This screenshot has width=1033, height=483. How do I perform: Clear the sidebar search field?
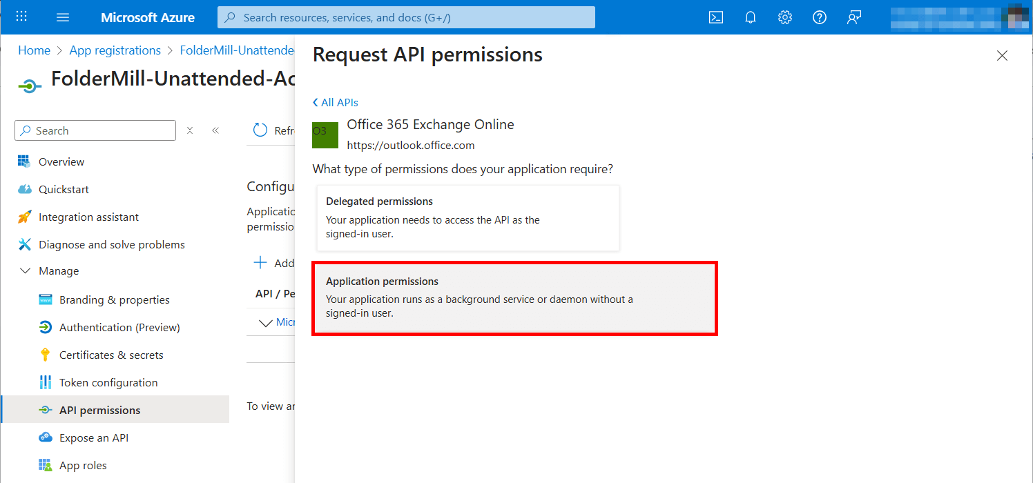(x=190, y=130)
